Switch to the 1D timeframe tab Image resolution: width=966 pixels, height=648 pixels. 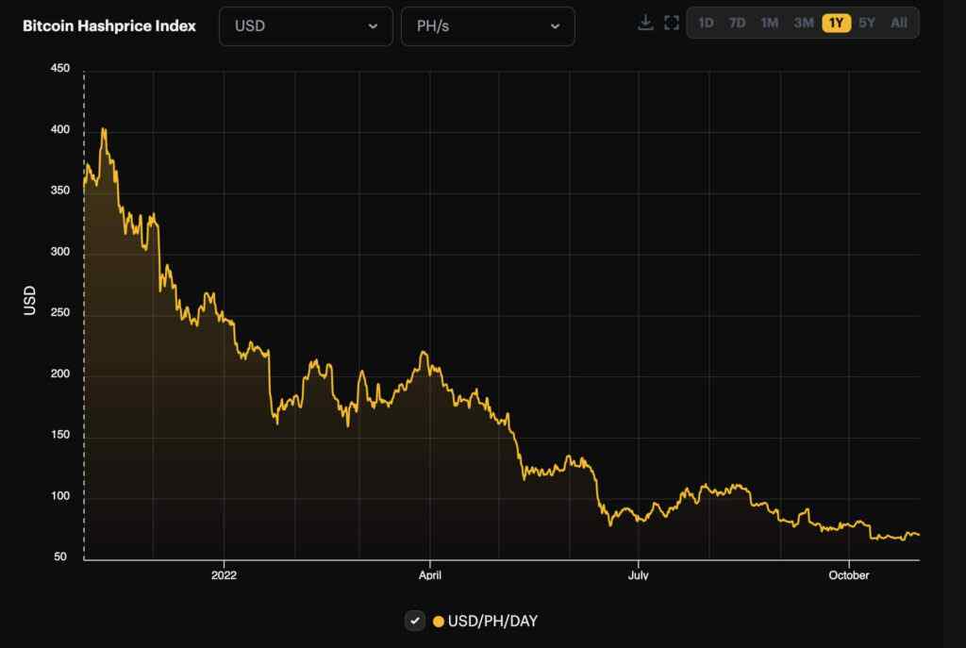click(x=707, y=23)
